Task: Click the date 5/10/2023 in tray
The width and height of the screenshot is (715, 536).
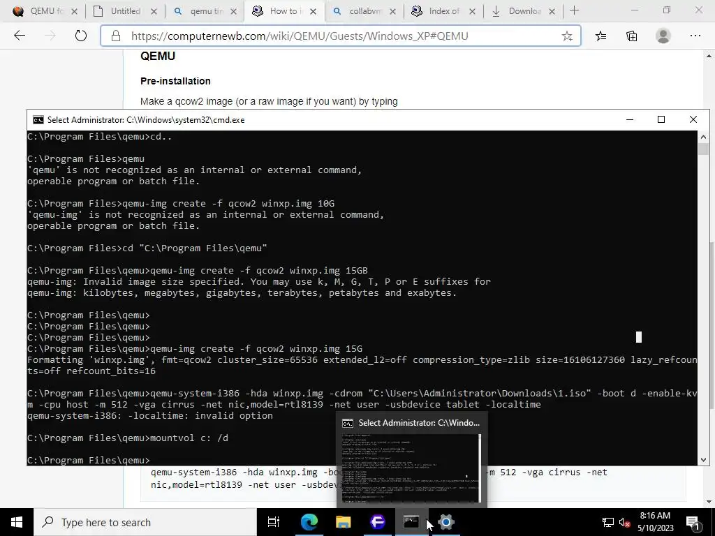Action: coord(655,528)
